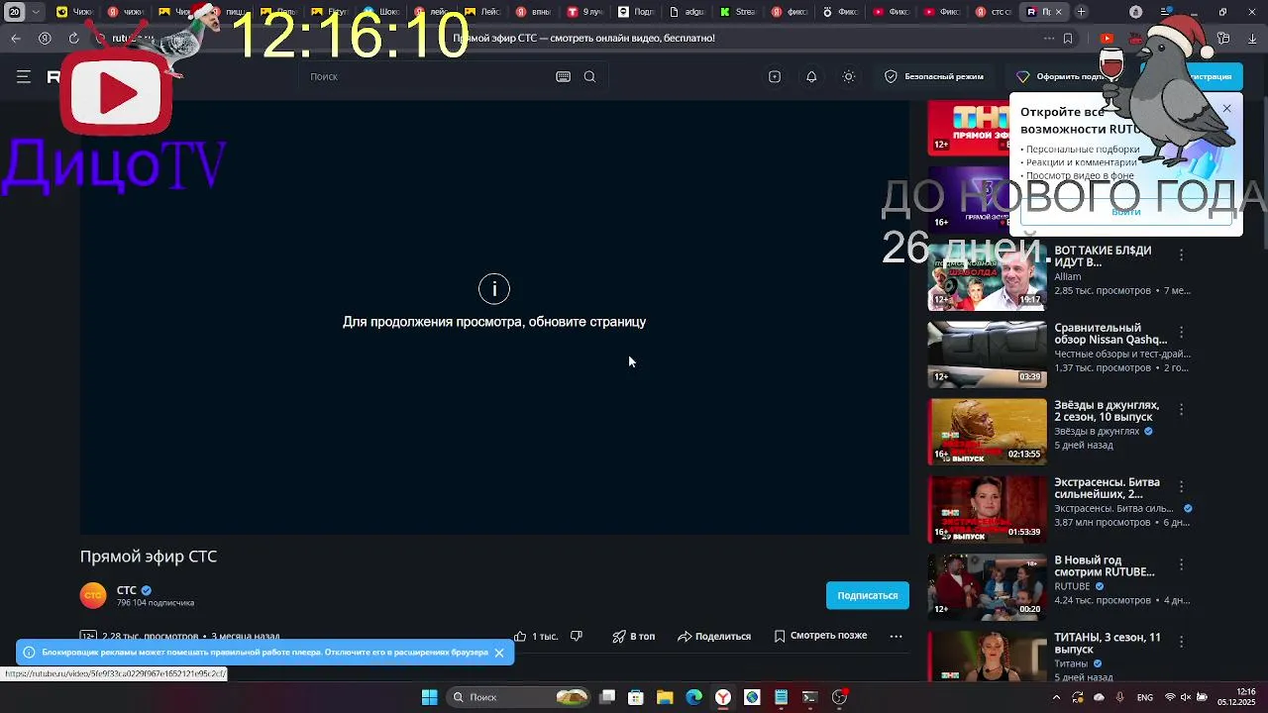
Task: Switch to the 9 луч browser tab
Action: [585, 12]
